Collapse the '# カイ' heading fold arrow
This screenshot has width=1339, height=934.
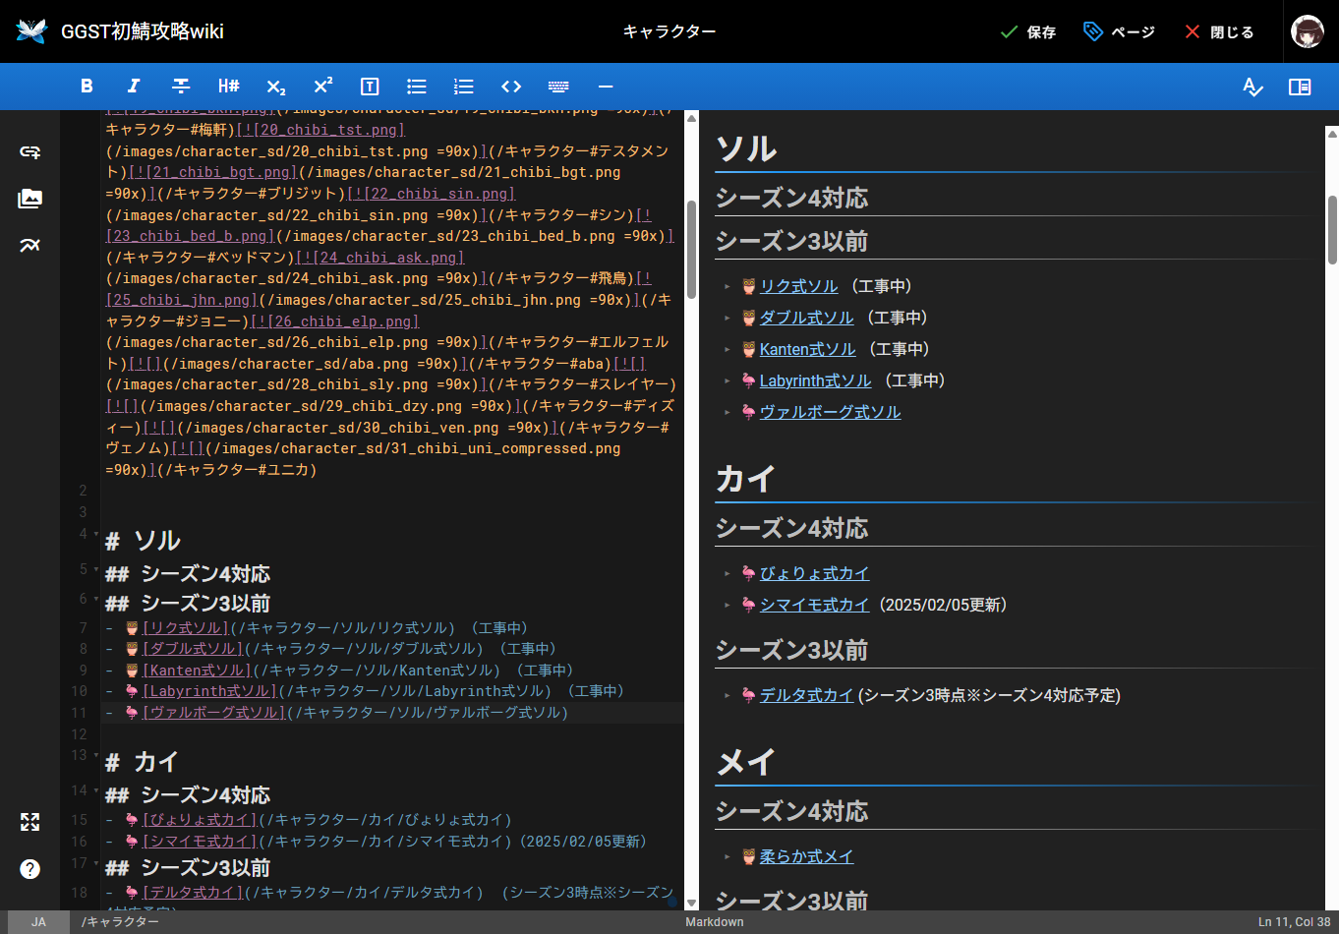(95, 755)
